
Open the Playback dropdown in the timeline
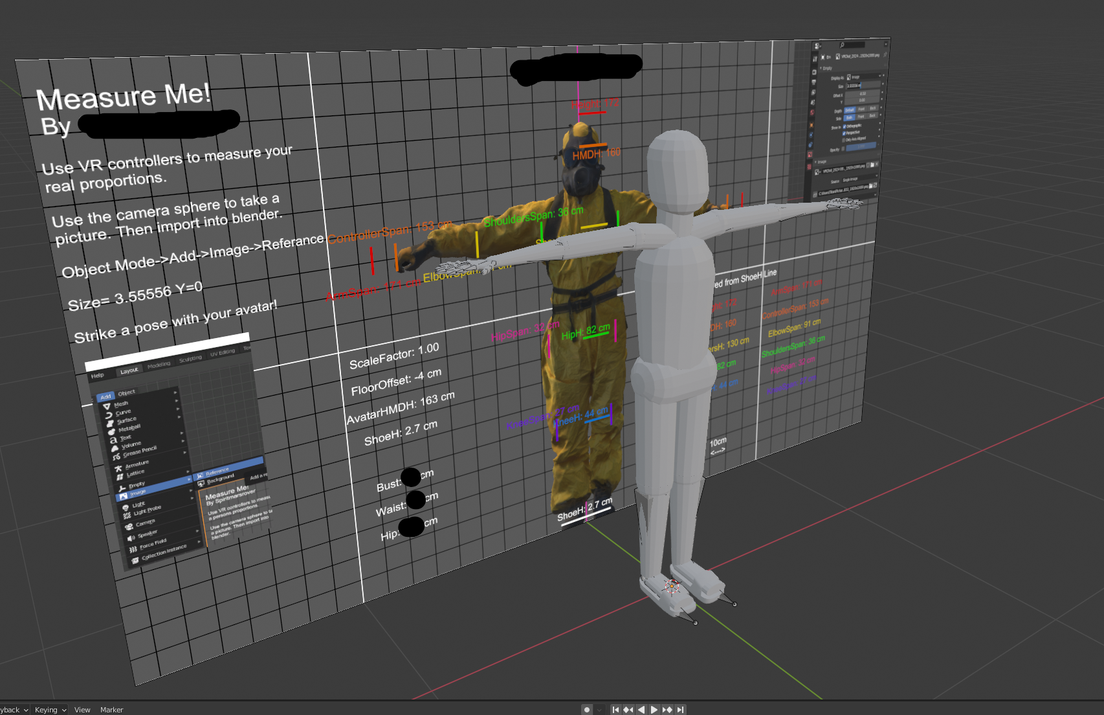click(x=14, y=710)
